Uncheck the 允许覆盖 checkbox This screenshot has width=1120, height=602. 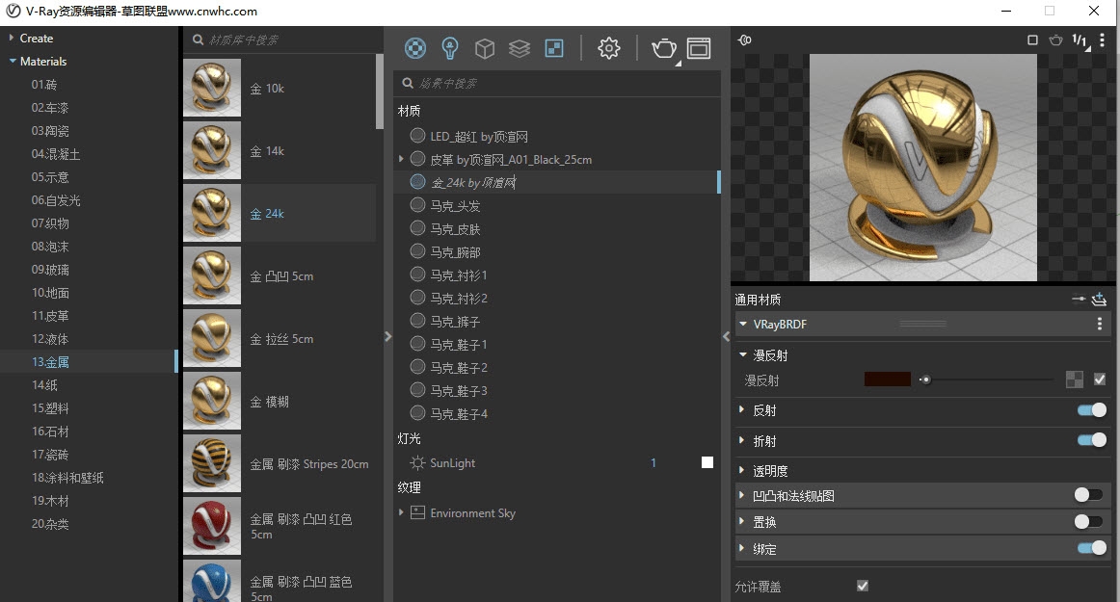(x=863, y=586)
